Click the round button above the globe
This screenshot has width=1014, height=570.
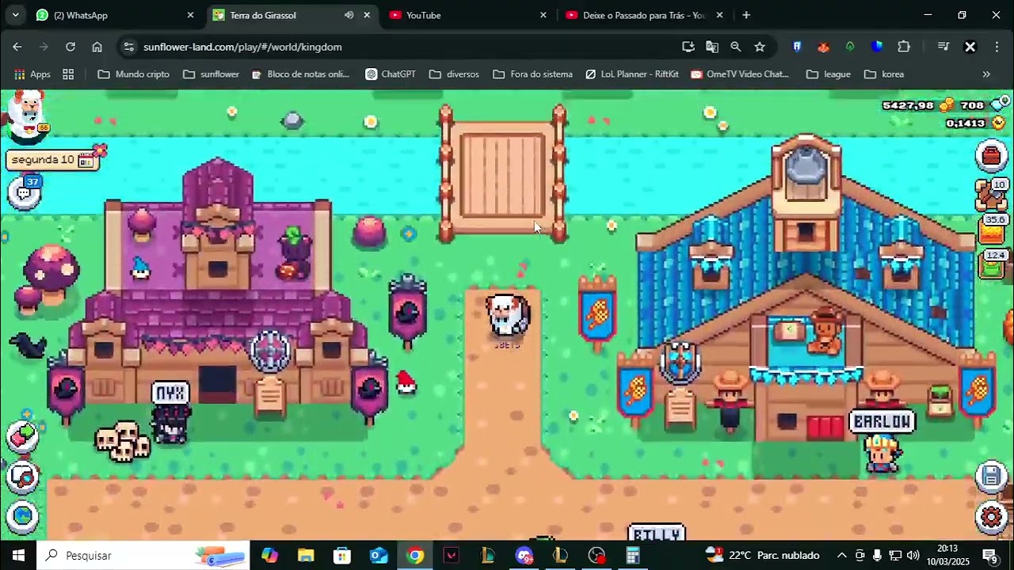point(23,477)
